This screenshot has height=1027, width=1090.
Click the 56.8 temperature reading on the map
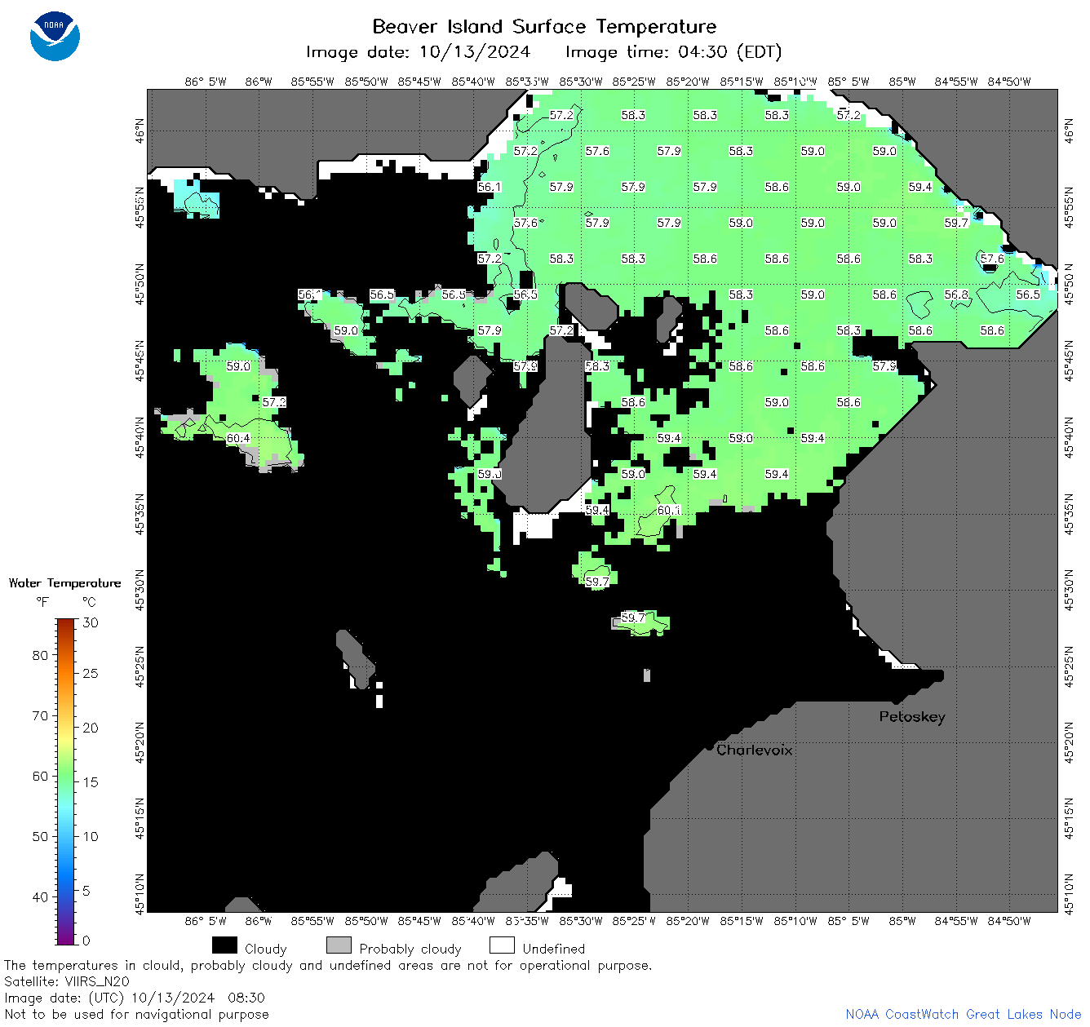[x=956, y=294]
